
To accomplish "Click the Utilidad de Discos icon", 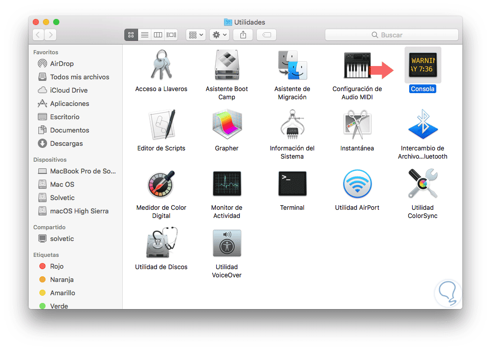I will pyautogui.click(x=161, y=243).
